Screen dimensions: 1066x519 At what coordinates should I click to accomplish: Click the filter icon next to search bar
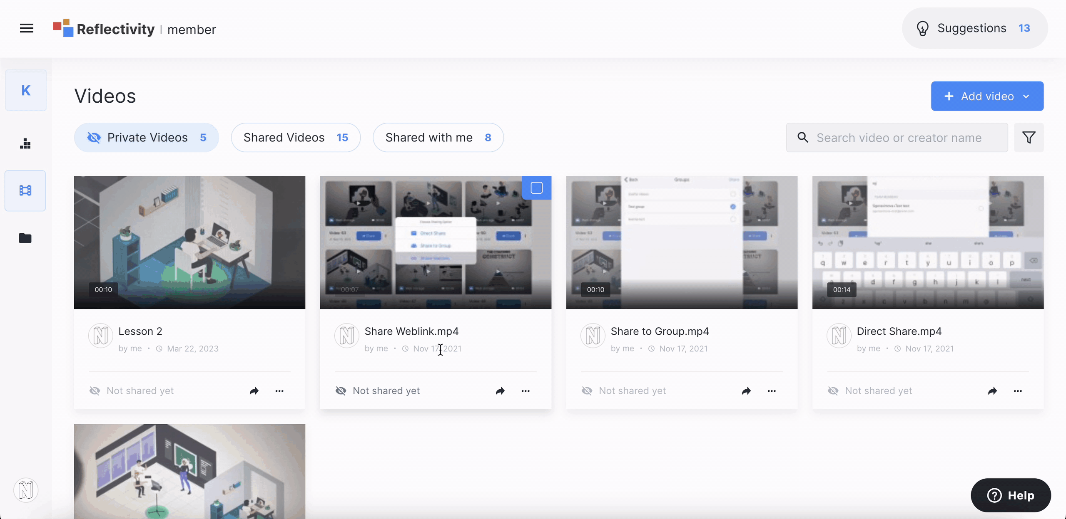coord(1030,137)
